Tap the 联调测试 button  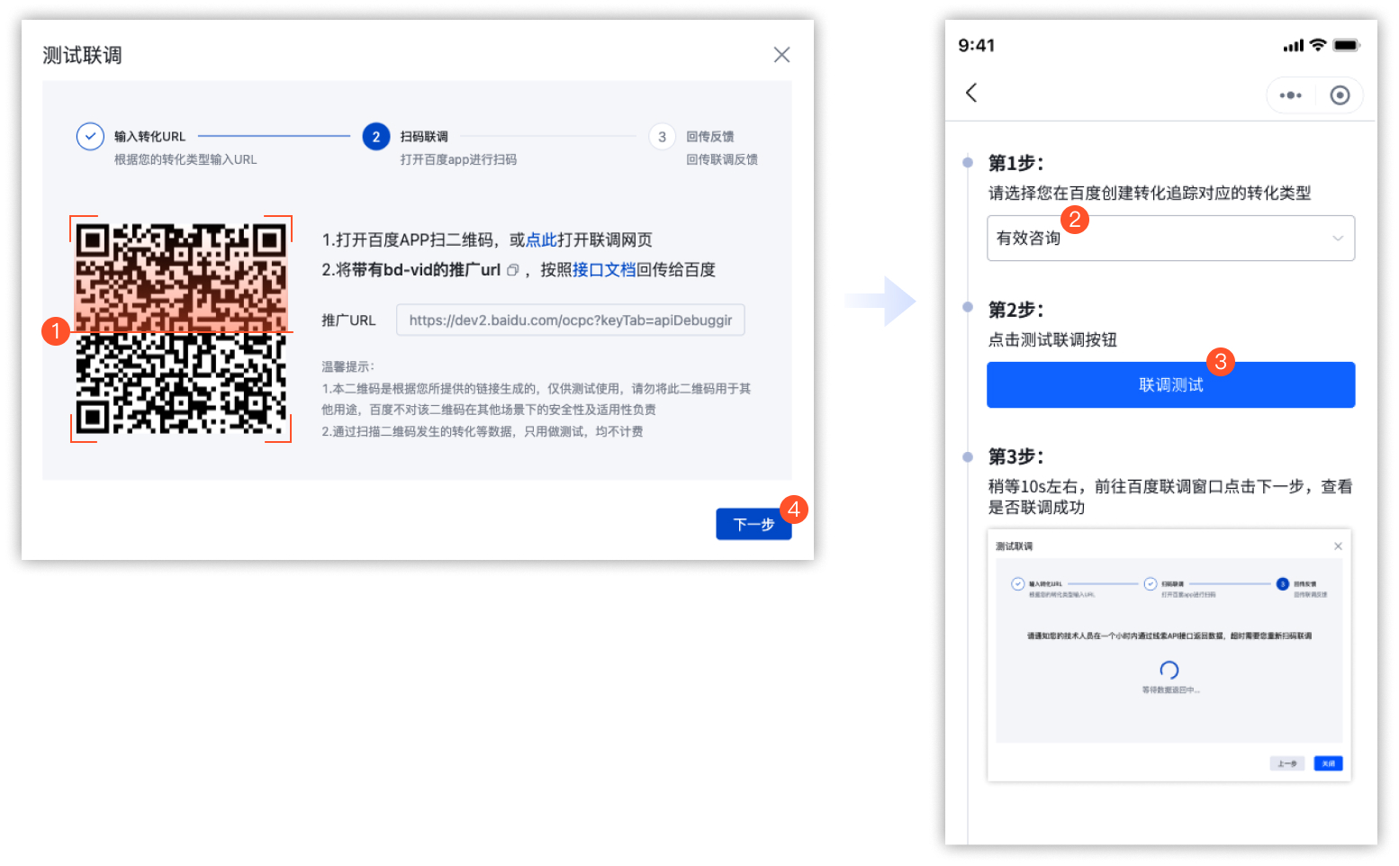pyautogui.click(x=1170, y=385)
